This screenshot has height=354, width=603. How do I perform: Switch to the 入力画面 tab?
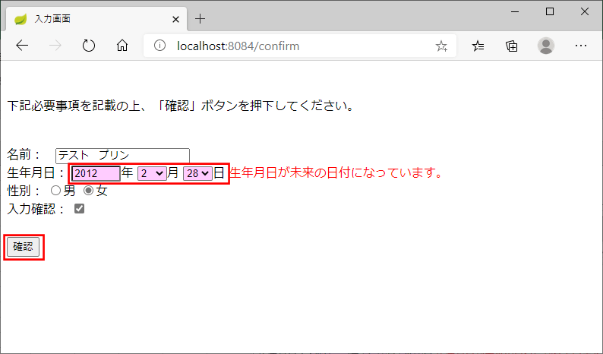pos(96,19)
